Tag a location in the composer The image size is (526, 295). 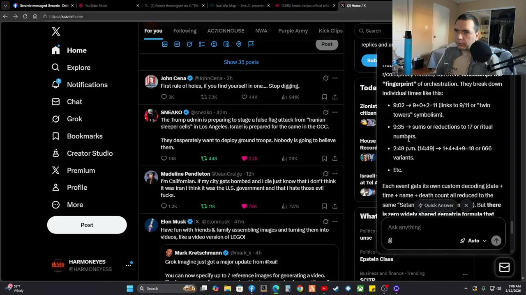pyautogui.click(x=239, y=44)
